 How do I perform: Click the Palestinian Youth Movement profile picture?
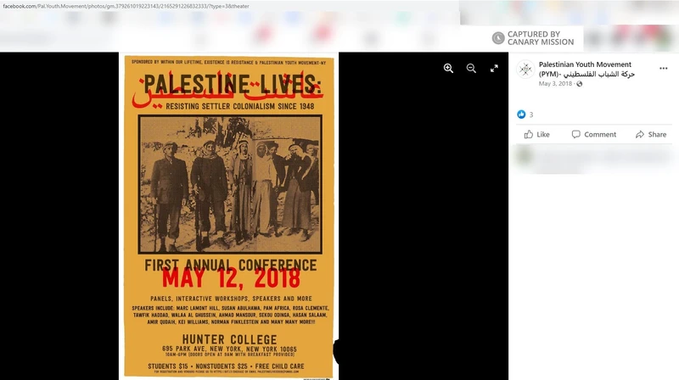(x=525, y=69)
